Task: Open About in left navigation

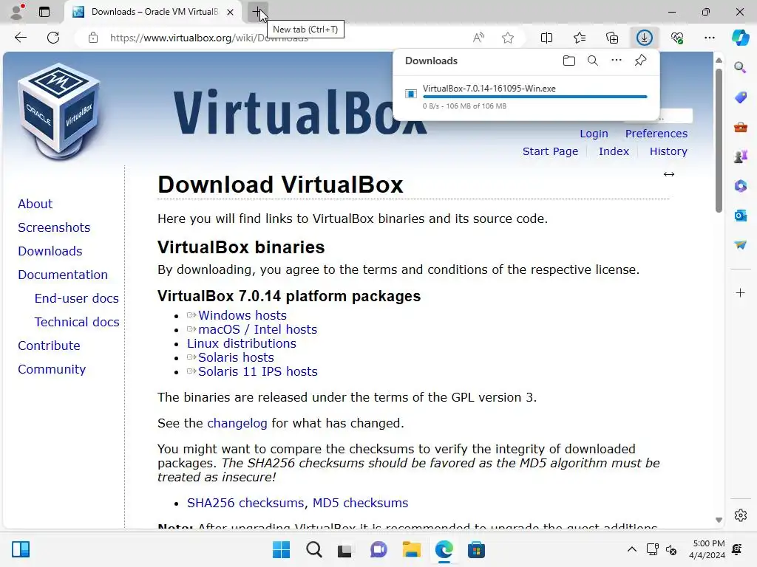Action: [x=35, y=204]
